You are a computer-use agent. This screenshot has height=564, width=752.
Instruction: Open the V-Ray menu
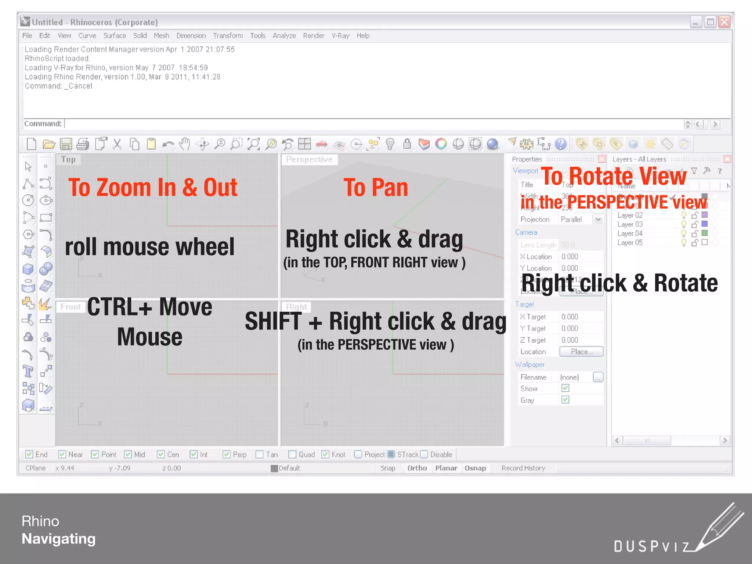(340, 36)
